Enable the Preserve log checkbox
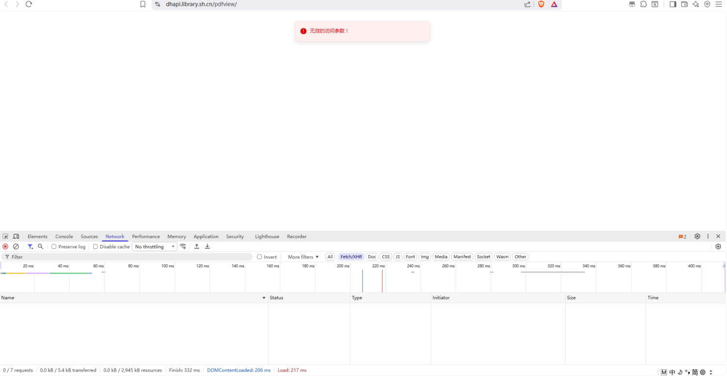This screenshot has height=376, width=727. (x=54, y=246)
